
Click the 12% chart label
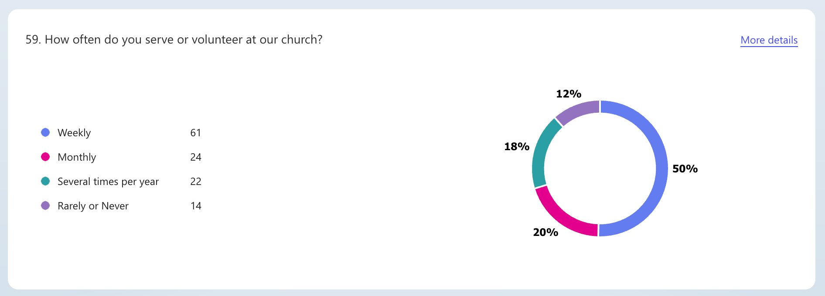[569, 94]
